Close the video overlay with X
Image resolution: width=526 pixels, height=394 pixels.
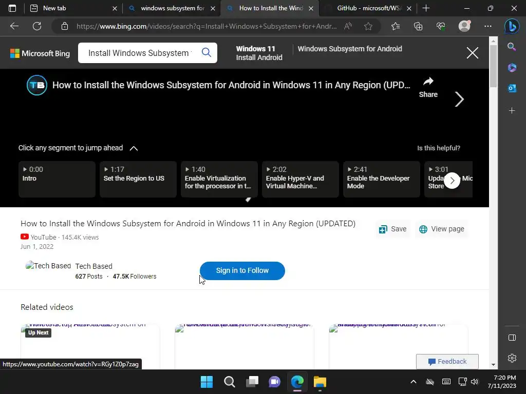pyautogui.click(x=473, y=53)
